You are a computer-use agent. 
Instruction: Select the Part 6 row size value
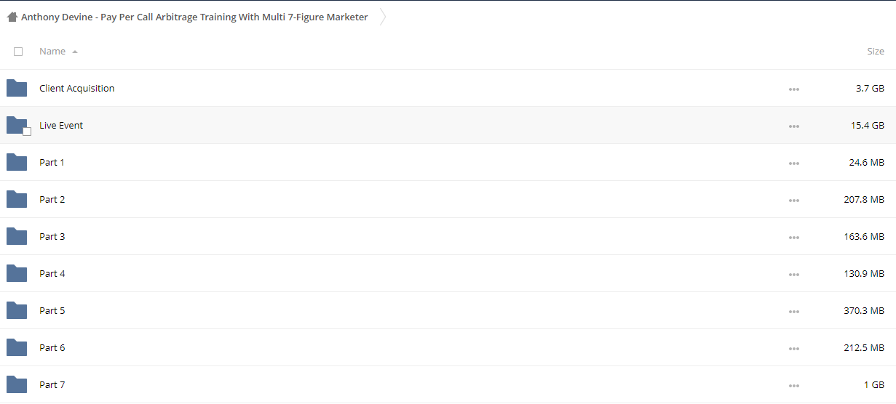pyautogui.click(x=864, y=348)
